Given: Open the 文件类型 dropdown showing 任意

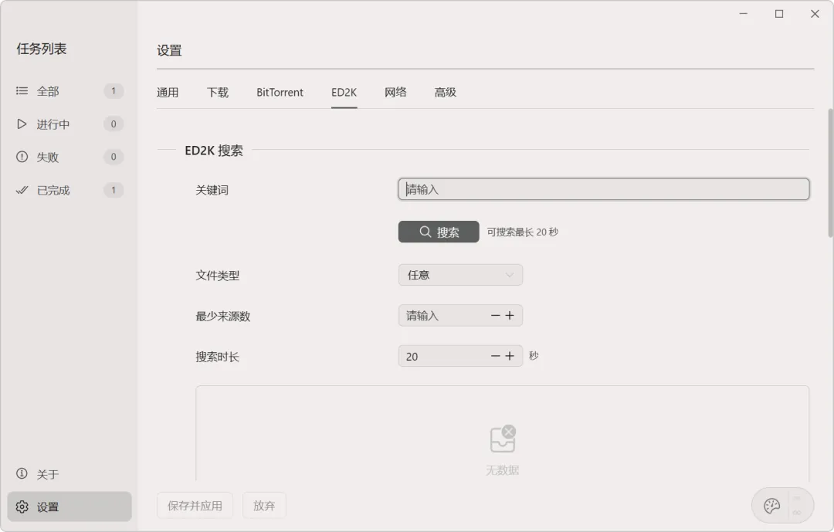Looking at the screenshot, I should point(460,275).
